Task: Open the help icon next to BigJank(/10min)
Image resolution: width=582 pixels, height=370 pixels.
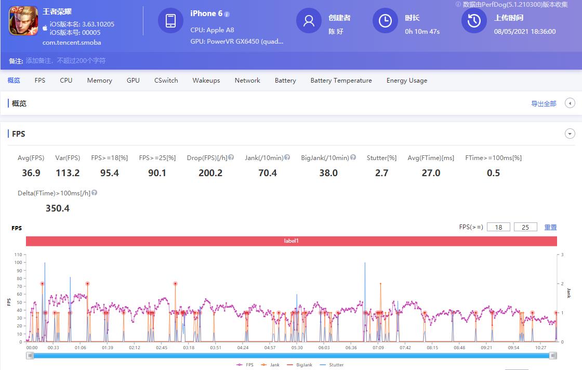Action: point(353,157)
